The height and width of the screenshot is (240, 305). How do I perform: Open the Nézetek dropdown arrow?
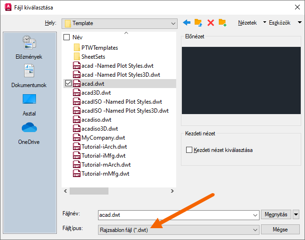tap(265, 22)
